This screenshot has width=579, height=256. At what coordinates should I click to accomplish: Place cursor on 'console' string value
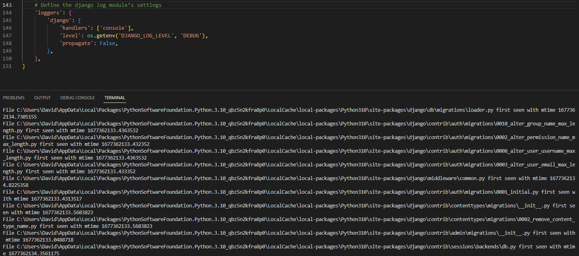[115, 28]
